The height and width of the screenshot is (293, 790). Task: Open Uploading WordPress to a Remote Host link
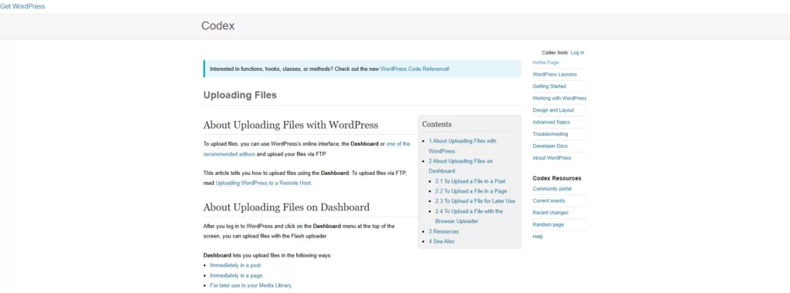pos(264,184)
